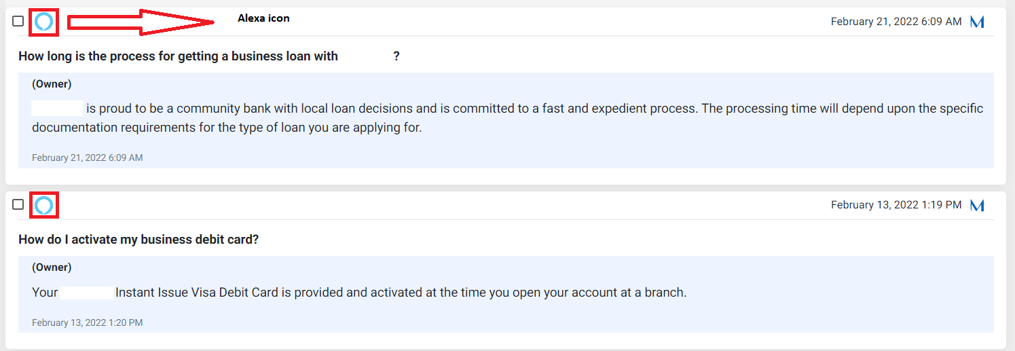
Task: Tick the checkbox for the business loan question
Action: [18, 21]
